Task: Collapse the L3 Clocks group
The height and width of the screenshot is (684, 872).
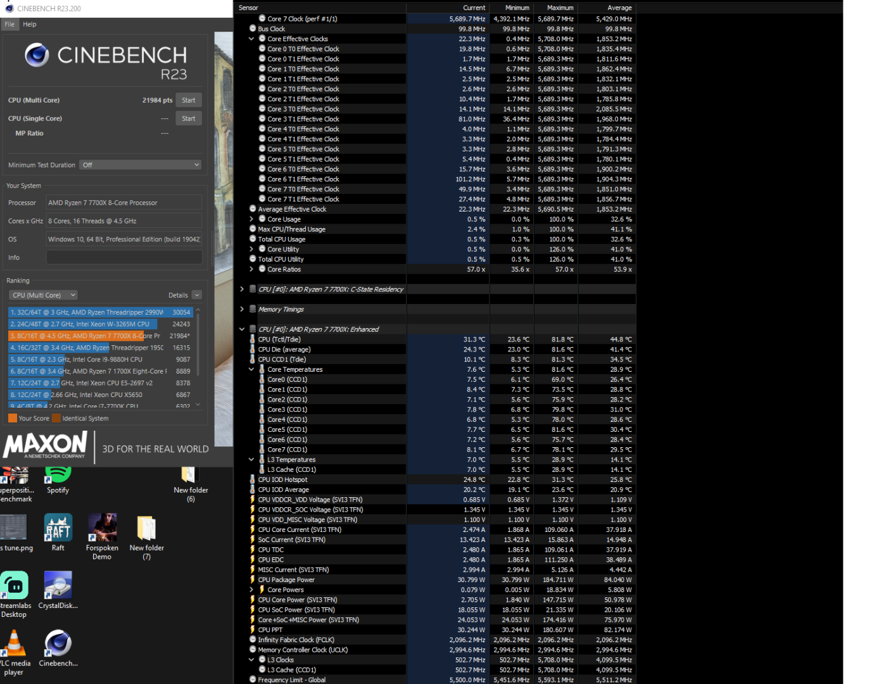Action: pyautogui.click(x=251, y=659)
